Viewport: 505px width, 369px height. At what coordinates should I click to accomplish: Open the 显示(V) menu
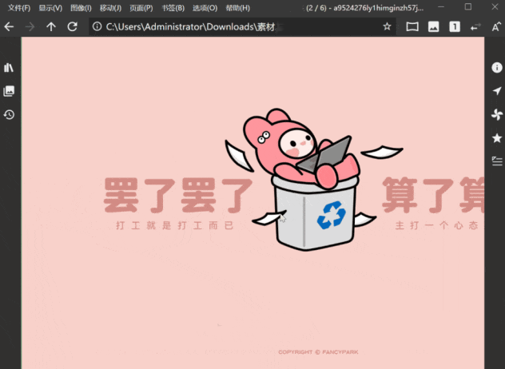(50, 8)
